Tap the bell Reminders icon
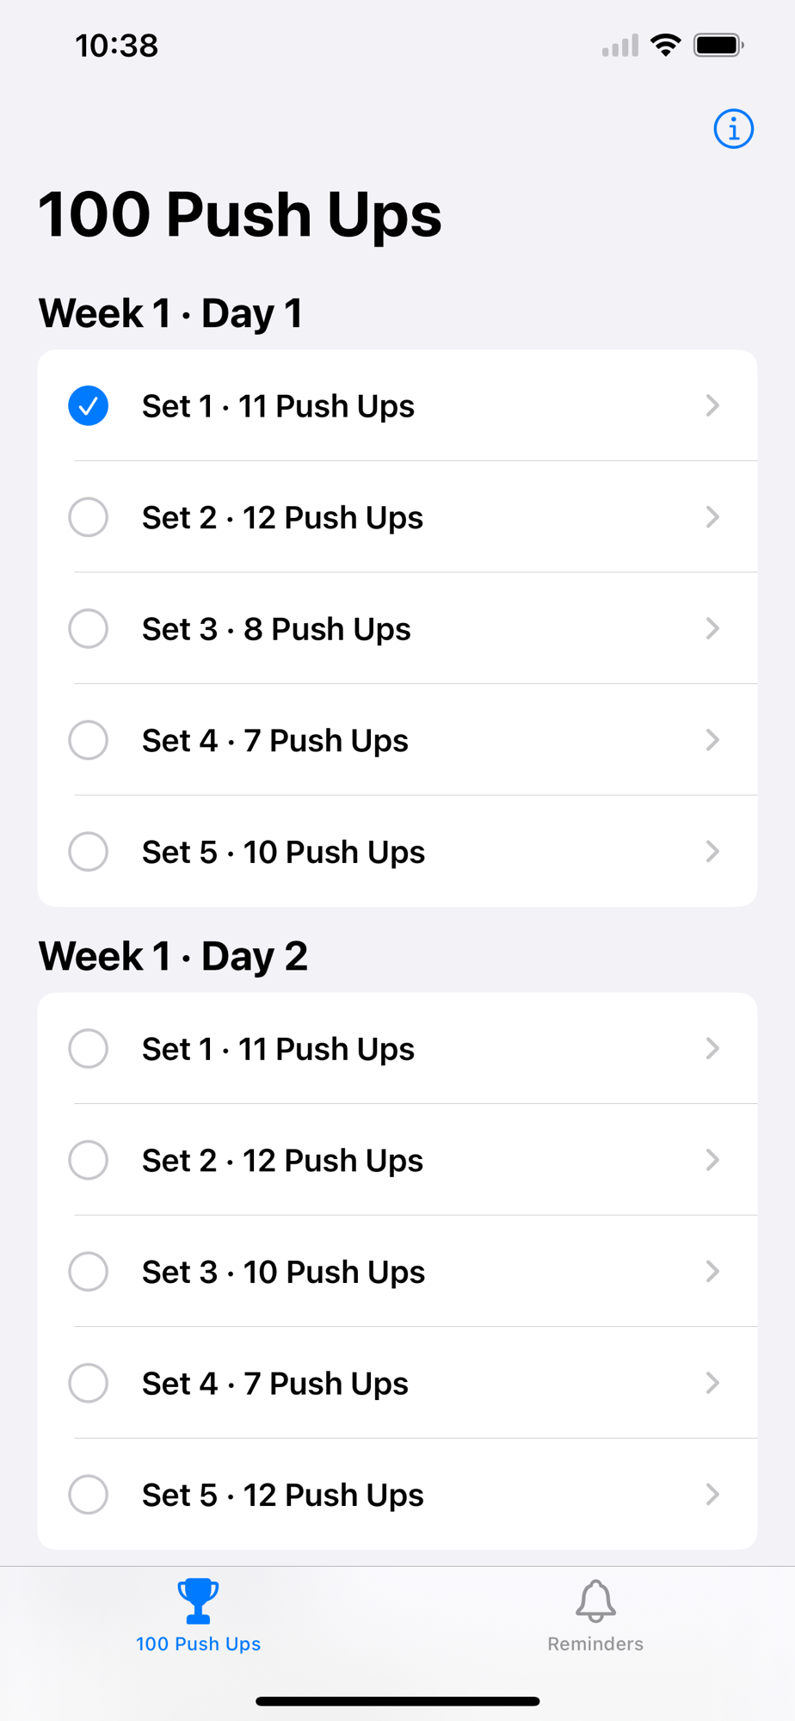 click(x=595, y=1601)
